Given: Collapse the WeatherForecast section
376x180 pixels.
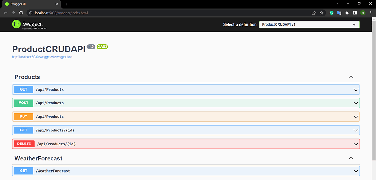Looking at the screenshot, I should pos(351,158).
